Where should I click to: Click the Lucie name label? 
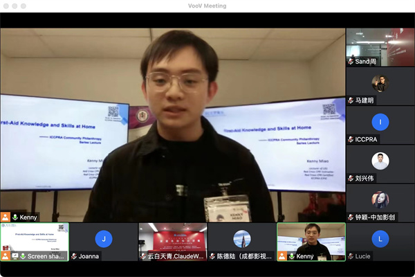coord(362,256)
